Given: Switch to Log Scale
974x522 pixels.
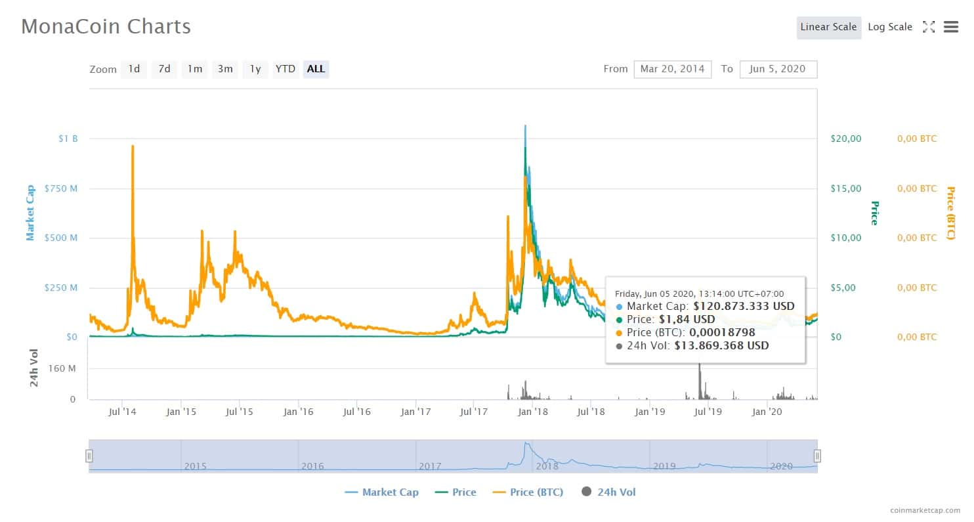Looking at the screenshot, I should pyautogui.click(x=890, y=28).
